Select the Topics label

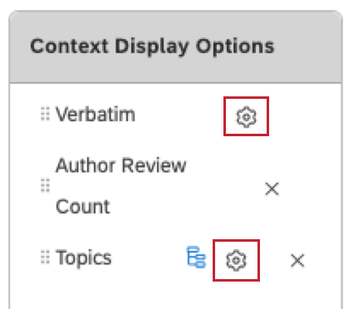coord(84,257)
